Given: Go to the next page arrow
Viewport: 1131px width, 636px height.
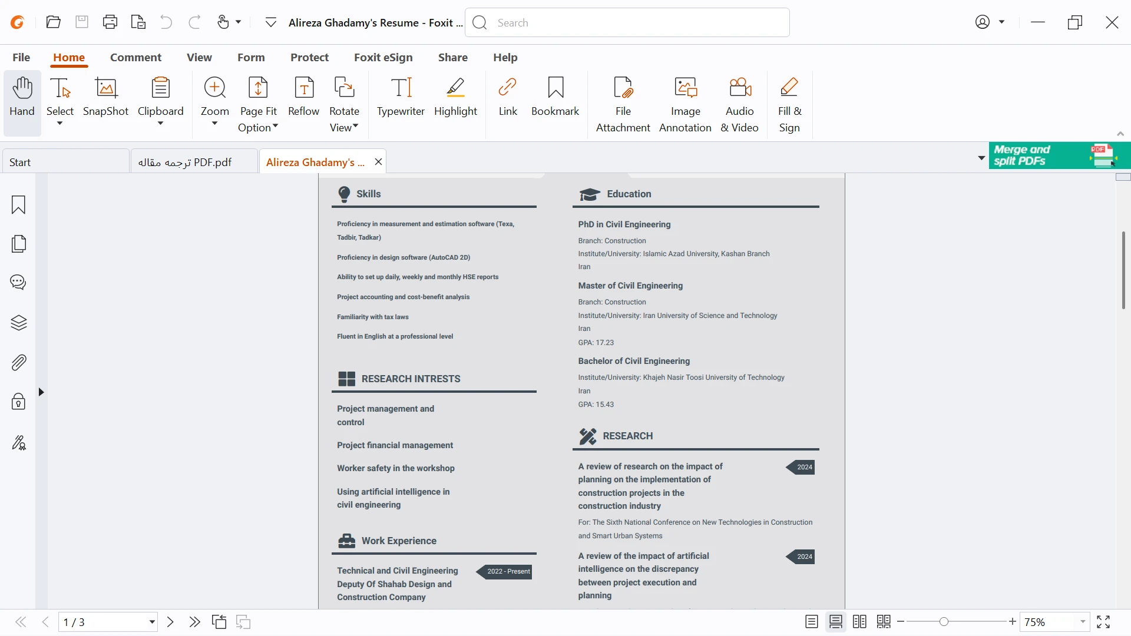Looking at the screenshot, I should pos(170,622).
